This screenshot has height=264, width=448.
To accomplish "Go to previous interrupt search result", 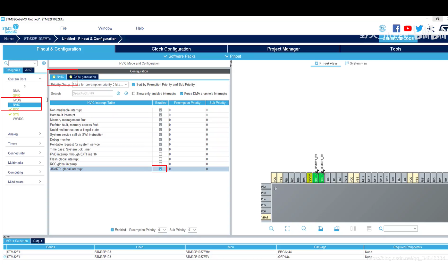I will [118, 93].
